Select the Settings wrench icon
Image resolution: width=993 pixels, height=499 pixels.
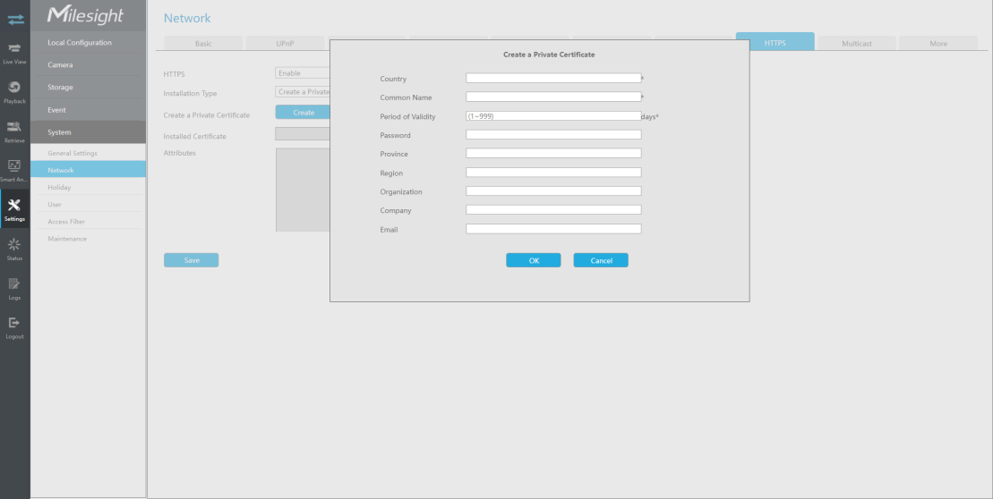14,205
